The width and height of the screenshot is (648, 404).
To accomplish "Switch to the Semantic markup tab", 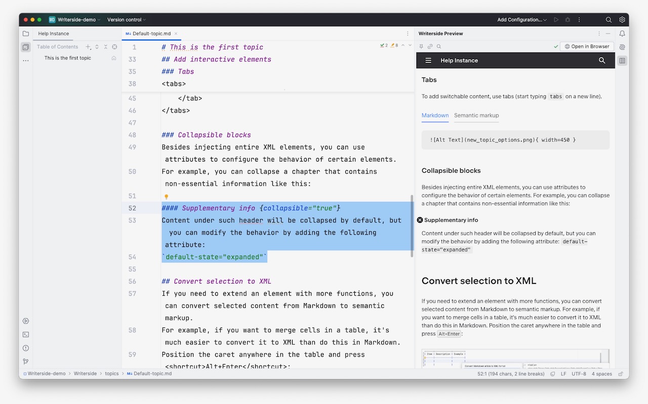I will pyautogui.click(x=476, y=115).
